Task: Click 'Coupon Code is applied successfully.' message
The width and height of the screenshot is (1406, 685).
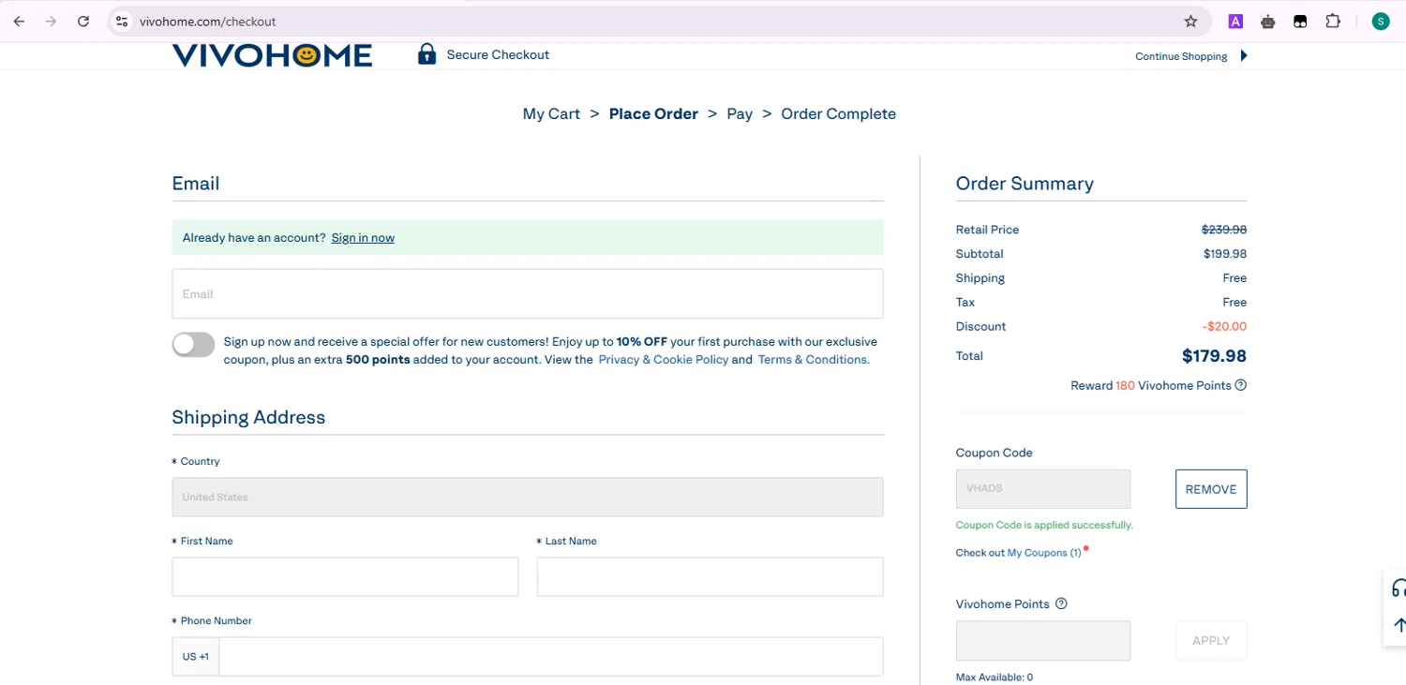Action: (x=1044, y=526)
